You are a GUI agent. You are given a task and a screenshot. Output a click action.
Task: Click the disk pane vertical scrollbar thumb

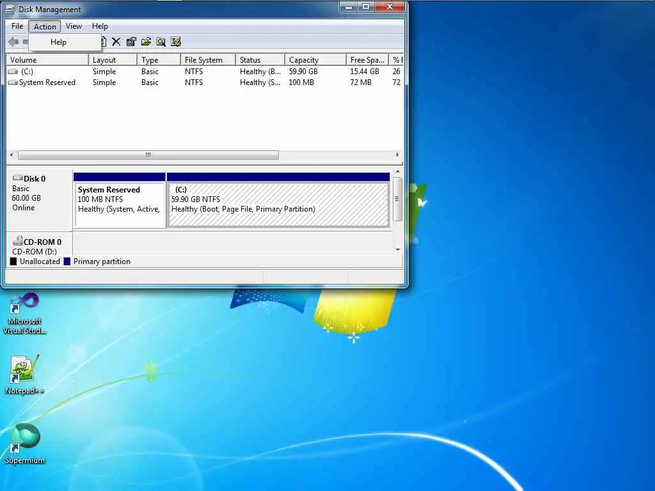398,199
